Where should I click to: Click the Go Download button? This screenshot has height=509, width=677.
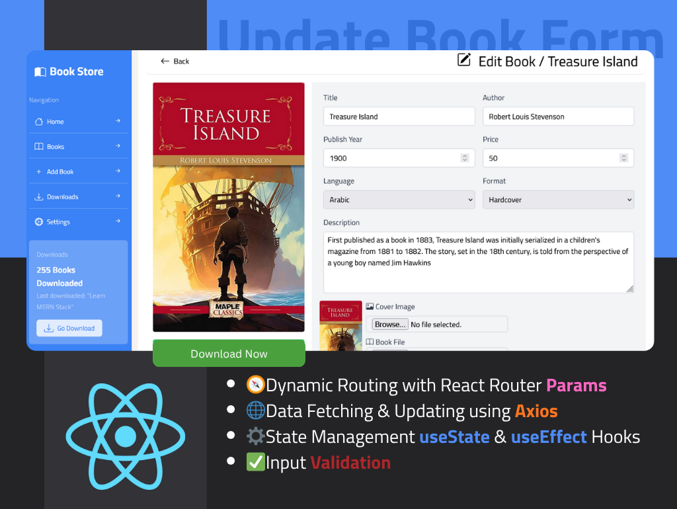(69, 328)
